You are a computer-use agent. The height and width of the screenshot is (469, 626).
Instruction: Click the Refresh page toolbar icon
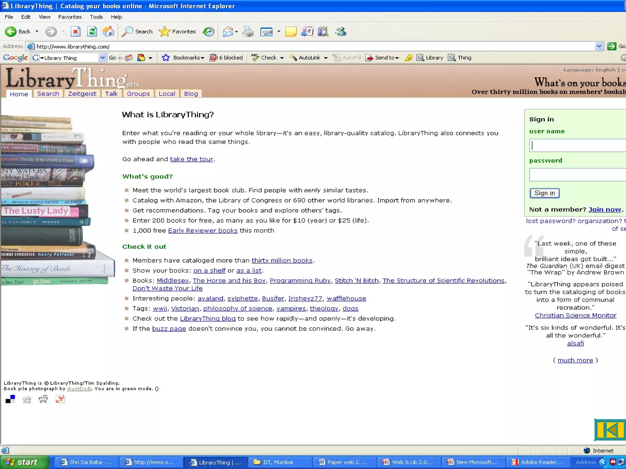pyautogui.click(x=92, y=31)
